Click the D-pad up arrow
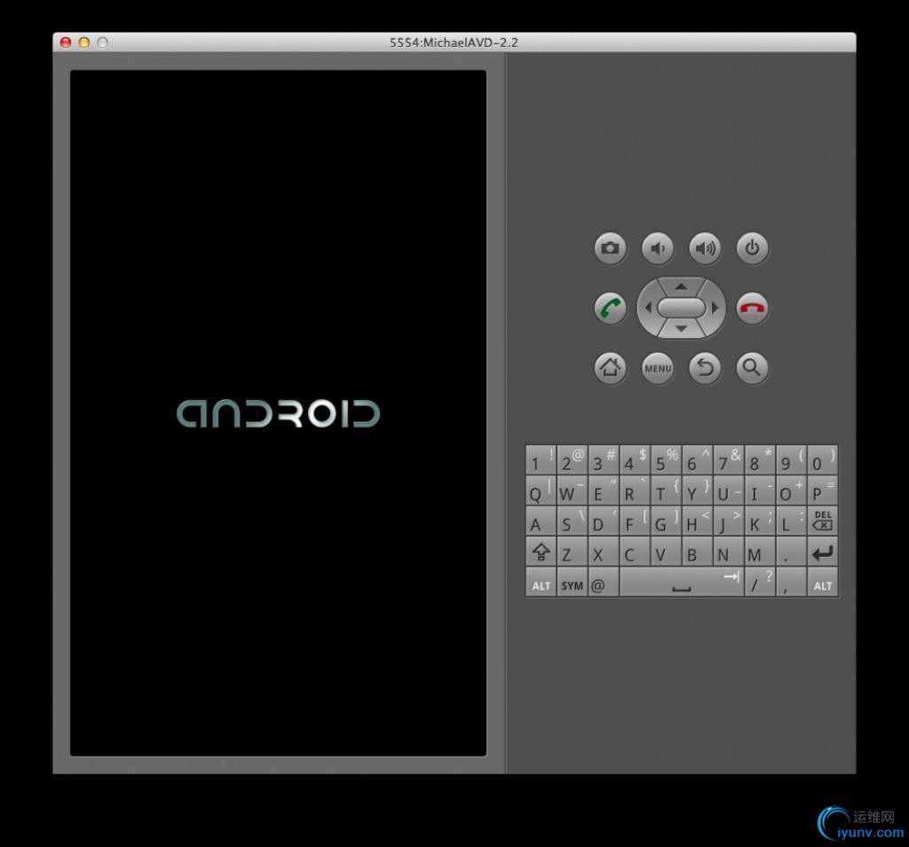909x847 pixels. [681, 286]
